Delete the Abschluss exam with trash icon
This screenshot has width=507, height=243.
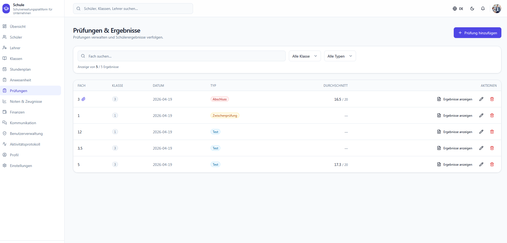[492, 99]
